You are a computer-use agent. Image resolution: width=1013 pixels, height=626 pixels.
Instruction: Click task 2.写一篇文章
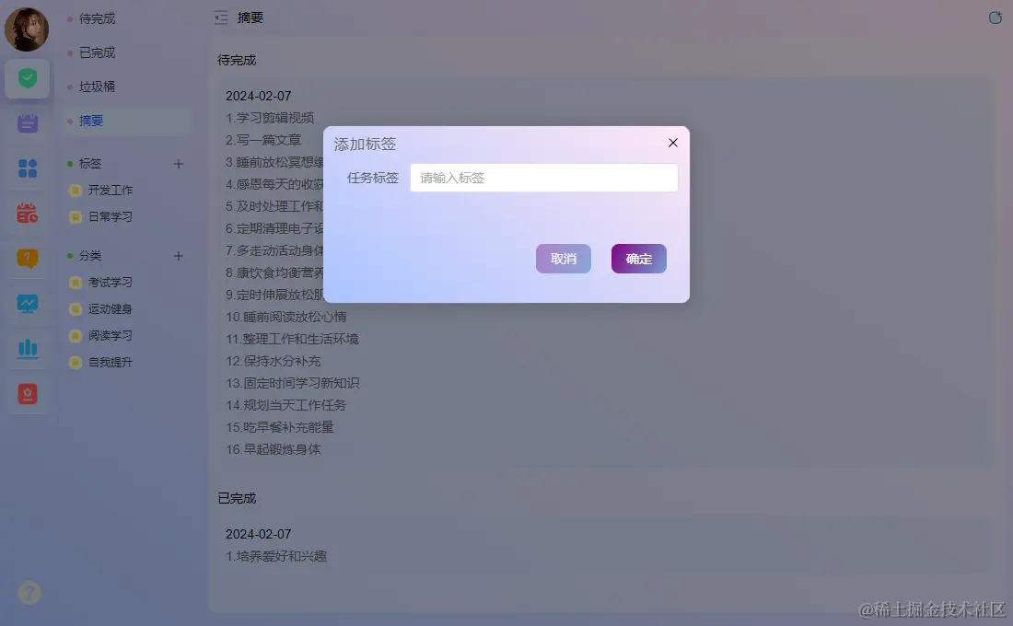263,140
